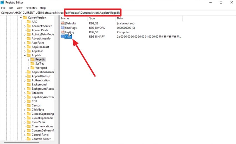Open the Help menu
This screenshot has height=144, width=236.
[42, 8]
